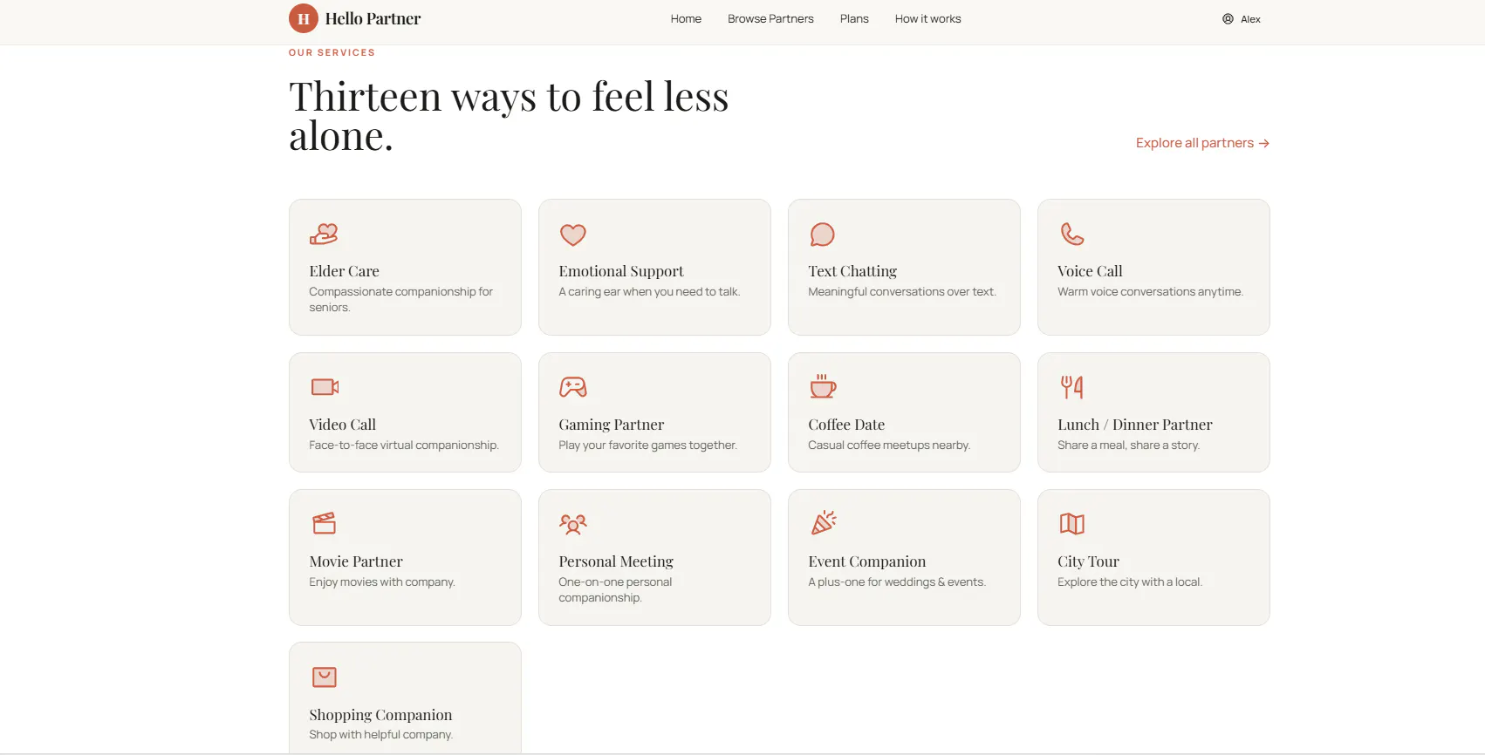The image size is (1485, 755).
Task: Open the Browse Partners menu item
Action: click(770, 18)
